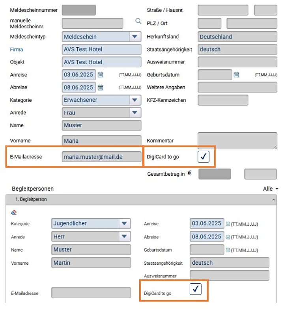
Task: Open the calendar picker for main Geburtsdatum
Action: (x=236, y=75)
